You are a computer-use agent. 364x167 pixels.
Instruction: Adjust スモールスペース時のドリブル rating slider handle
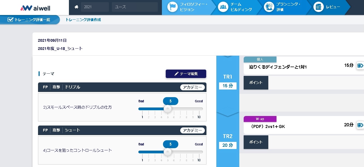[x=167, y=109]
